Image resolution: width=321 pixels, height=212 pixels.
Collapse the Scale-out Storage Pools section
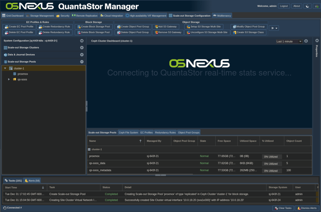pos(82,62)
